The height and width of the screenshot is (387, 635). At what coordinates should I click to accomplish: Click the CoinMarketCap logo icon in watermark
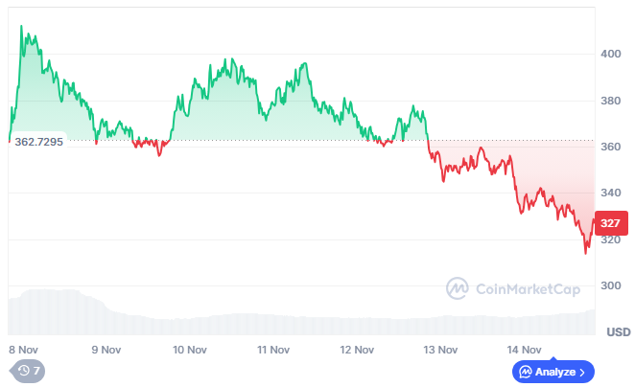click(x=458, y=287)
